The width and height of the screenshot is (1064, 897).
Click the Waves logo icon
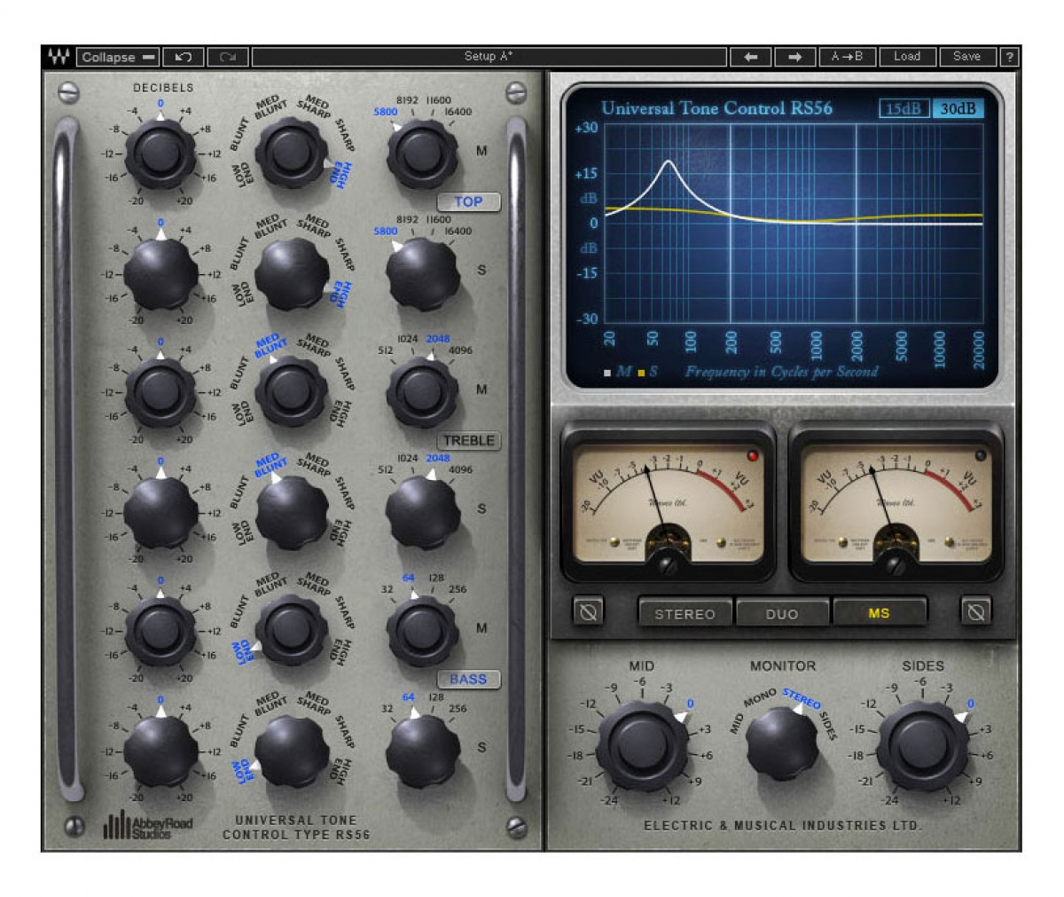point(59,57)
